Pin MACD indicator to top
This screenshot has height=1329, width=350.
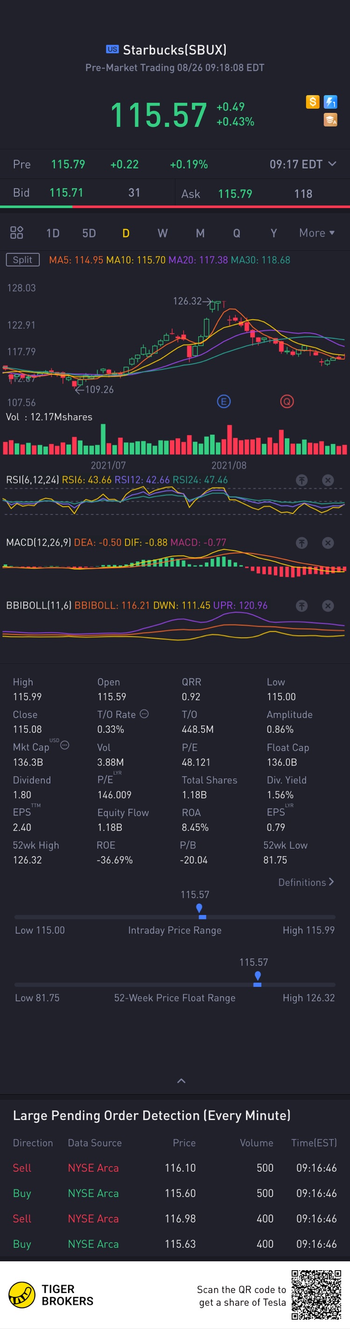click(x=301, y=543)
